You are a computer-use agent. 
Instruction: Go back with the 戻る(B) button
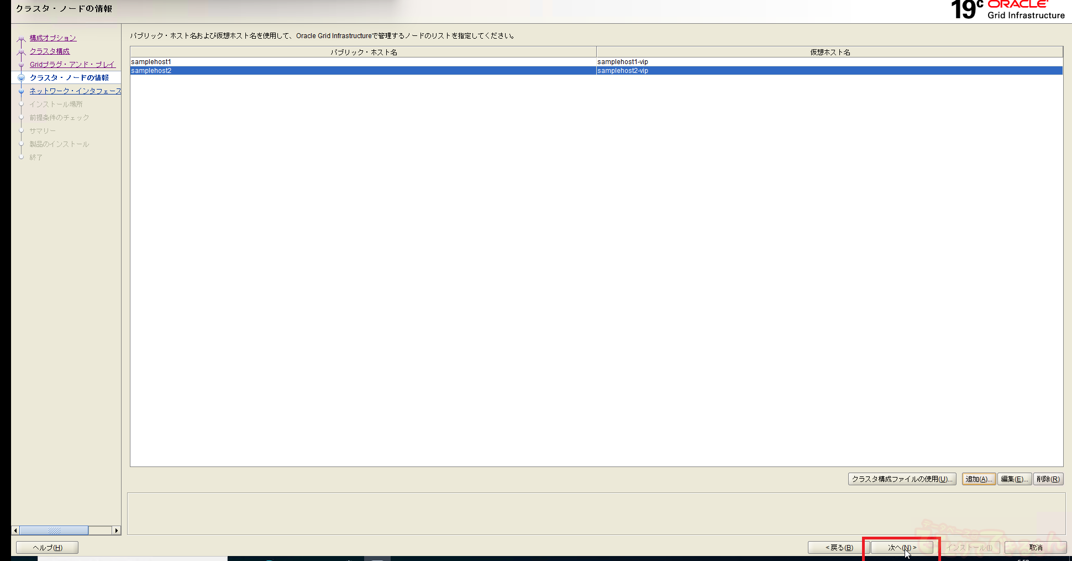coord(839,547)
